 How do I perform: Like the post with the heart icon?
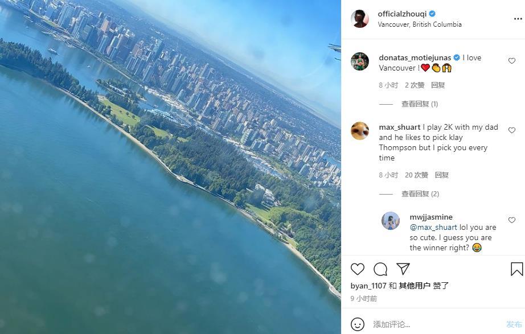click(357, 269)
